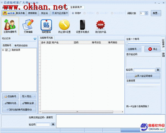This screenshot has width=166, height=133.
Task: Click the blue speech bubble icon beside 可以打开
Action: click(35, 39)
